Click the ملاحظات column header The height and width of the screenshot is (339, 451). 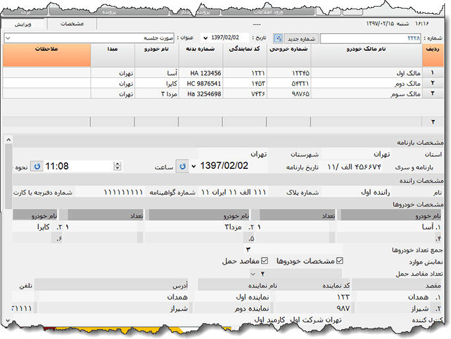tap(46, 49)
